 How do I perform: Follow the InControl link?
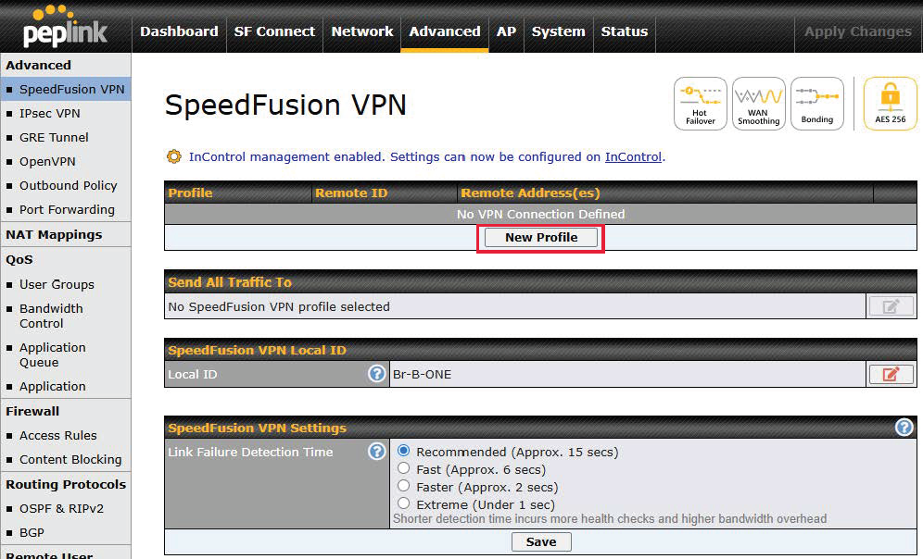[x=633, y=157]
